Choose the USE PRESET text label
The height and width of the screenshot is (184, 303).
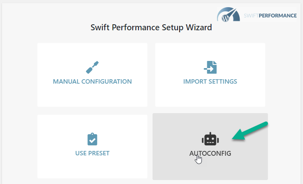pos(92,153)
